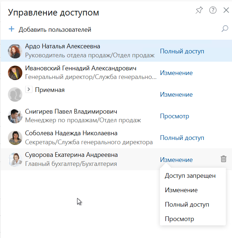Close the access management panel
This screenshot has height=238, width=232.
(x=226, y=10)
